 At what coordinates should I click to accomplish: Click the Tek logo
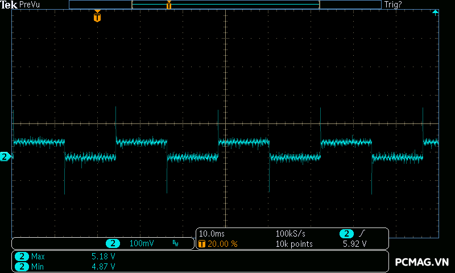[x=9, y=5]
